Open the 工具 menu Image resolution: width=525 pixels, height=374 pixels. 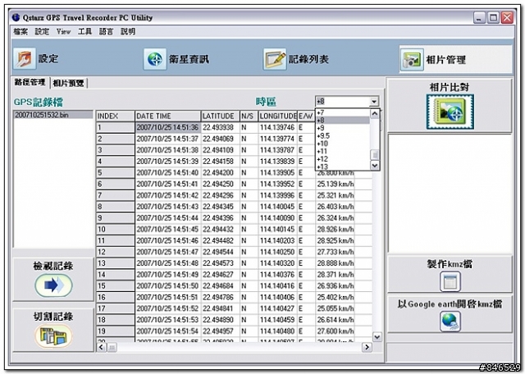pos(84,31)
